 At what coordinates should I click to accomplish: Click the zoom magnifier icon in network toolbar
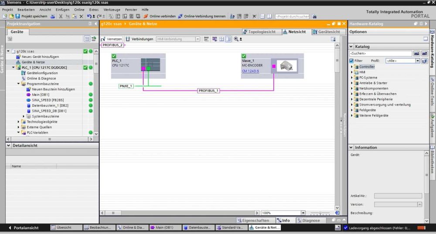pyautogui.click(x=236, y=39)
